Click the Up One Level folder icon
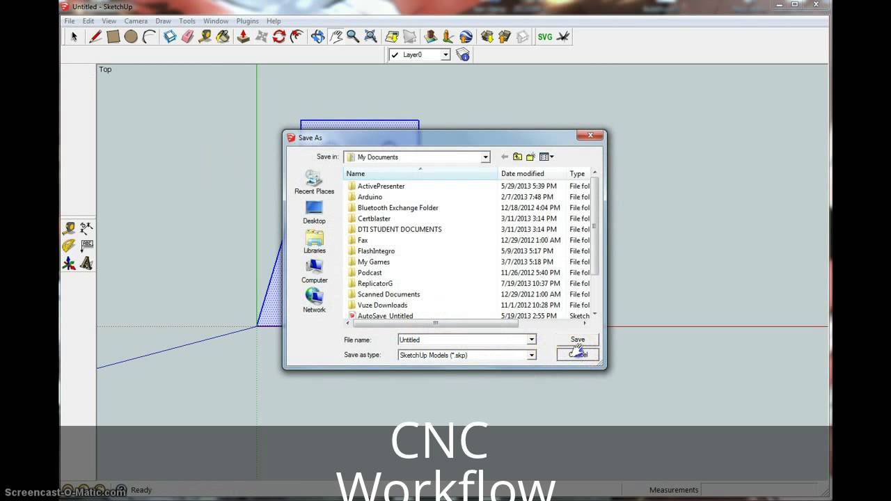 point(517,157)
